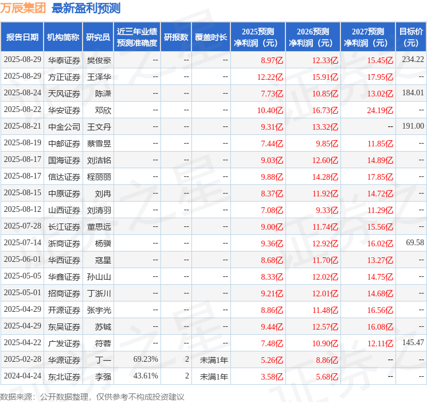Select the 开源证券 institution cell

[x=64, y=310]
